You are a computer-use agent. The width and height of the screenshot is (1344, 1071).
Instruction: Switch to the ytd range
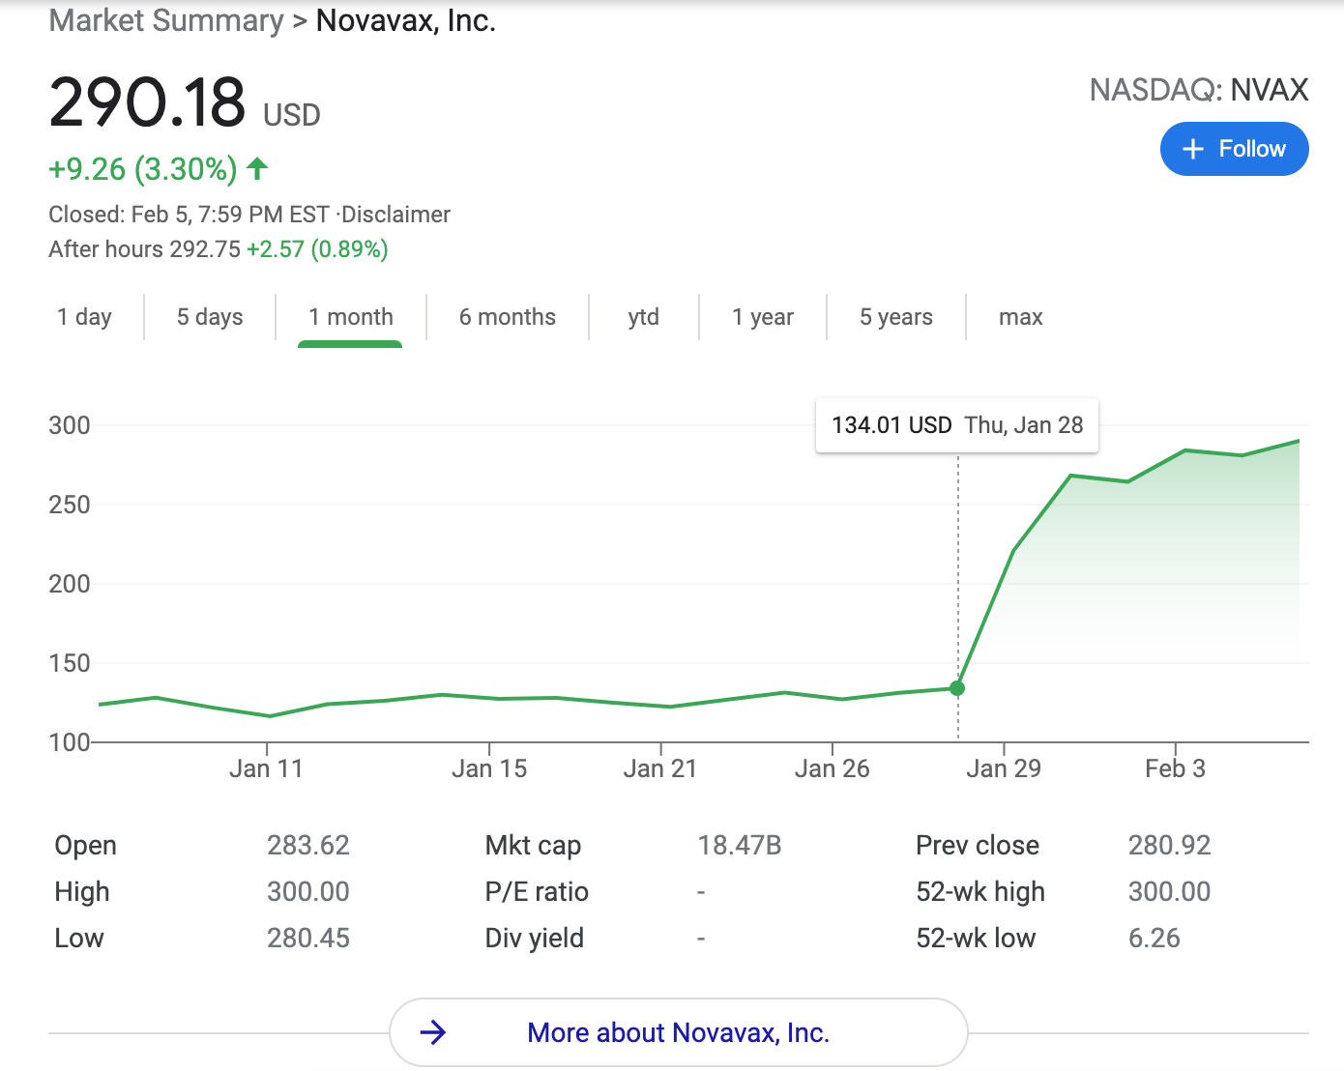coord(644,317)
